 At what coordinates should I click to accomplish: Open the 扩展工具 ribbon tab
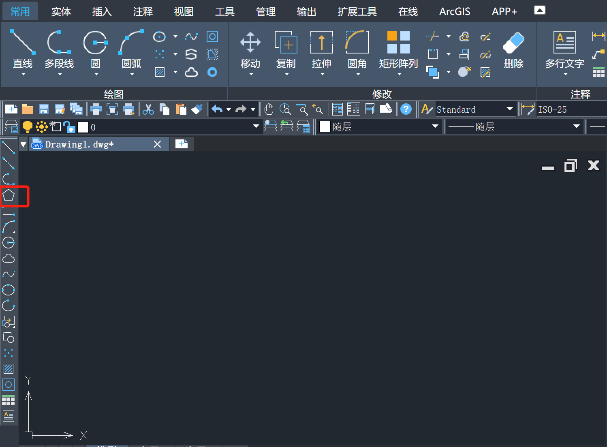click(357, 11)
